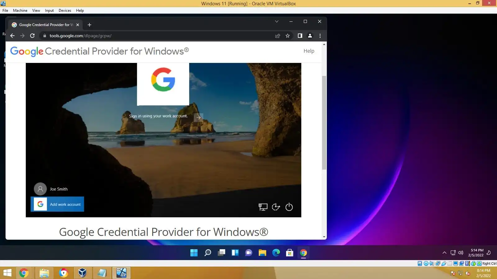Image resolution: width=497 pixels, height=279 pixels.
Task: Open the VirtualBox File menu
Action: [x=5, y=11]
